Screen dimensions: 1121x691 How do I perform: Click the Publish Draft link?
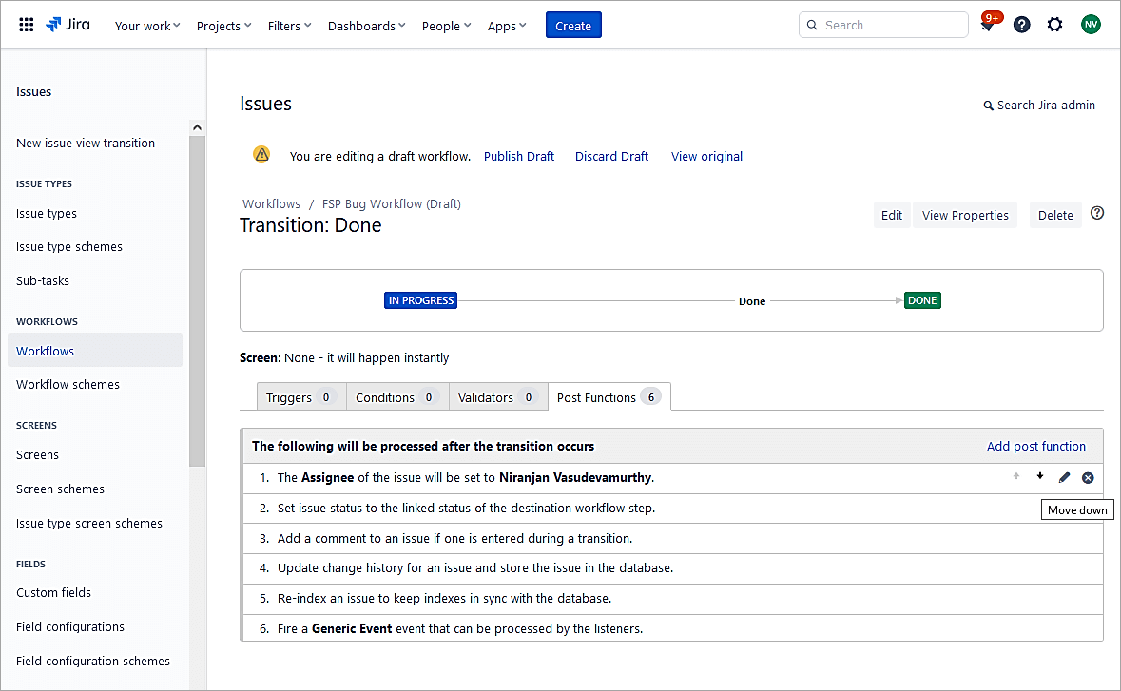click(518, 156)
